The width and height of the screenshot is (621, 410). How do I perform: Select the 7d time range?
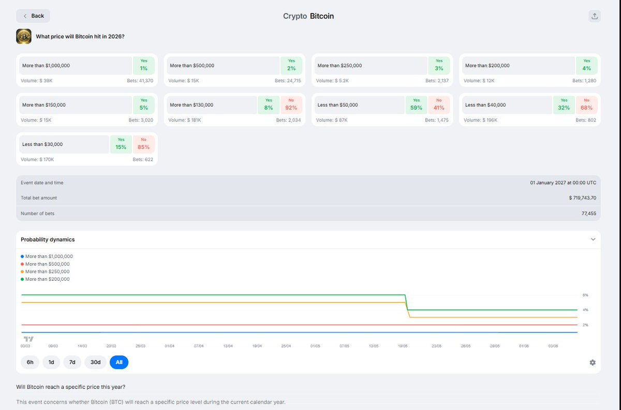[x=72, y=362]
